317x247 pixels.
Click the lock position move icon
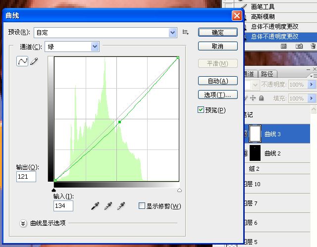click(253, 98)
